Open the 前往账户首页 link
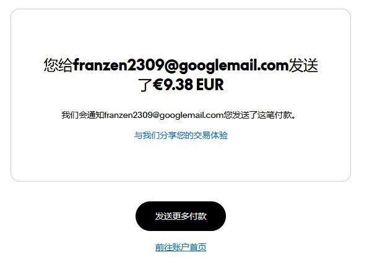 pyautogui.click(x=181, y=247)
